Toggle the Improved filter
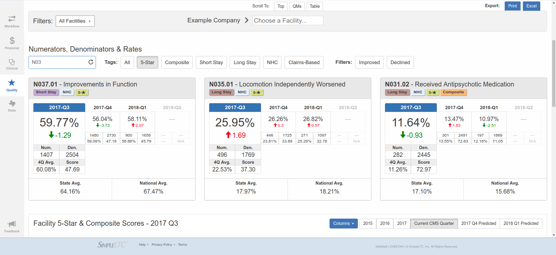This screenshot has width=556, height=255. pyautogui.click(x=369, y=62)
